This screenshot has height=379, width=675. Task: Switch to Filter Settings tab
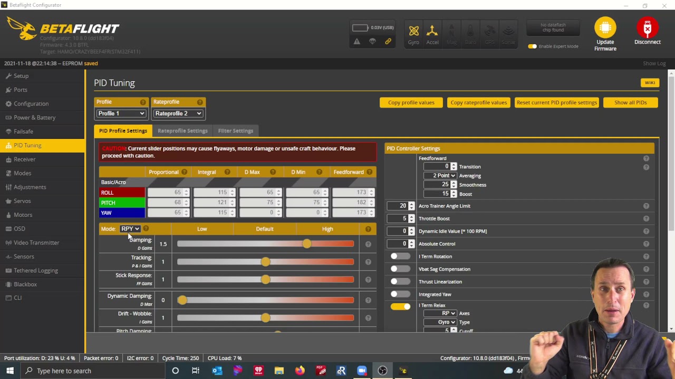coord(236,131)
